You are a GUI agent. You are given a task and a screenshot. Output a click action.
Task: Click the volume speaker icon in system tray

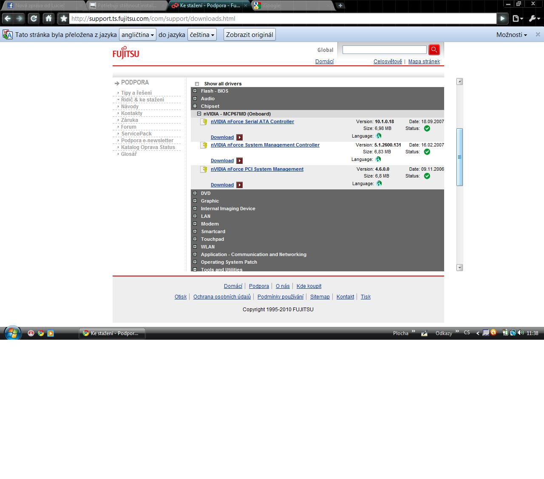(x=521, y=333)
